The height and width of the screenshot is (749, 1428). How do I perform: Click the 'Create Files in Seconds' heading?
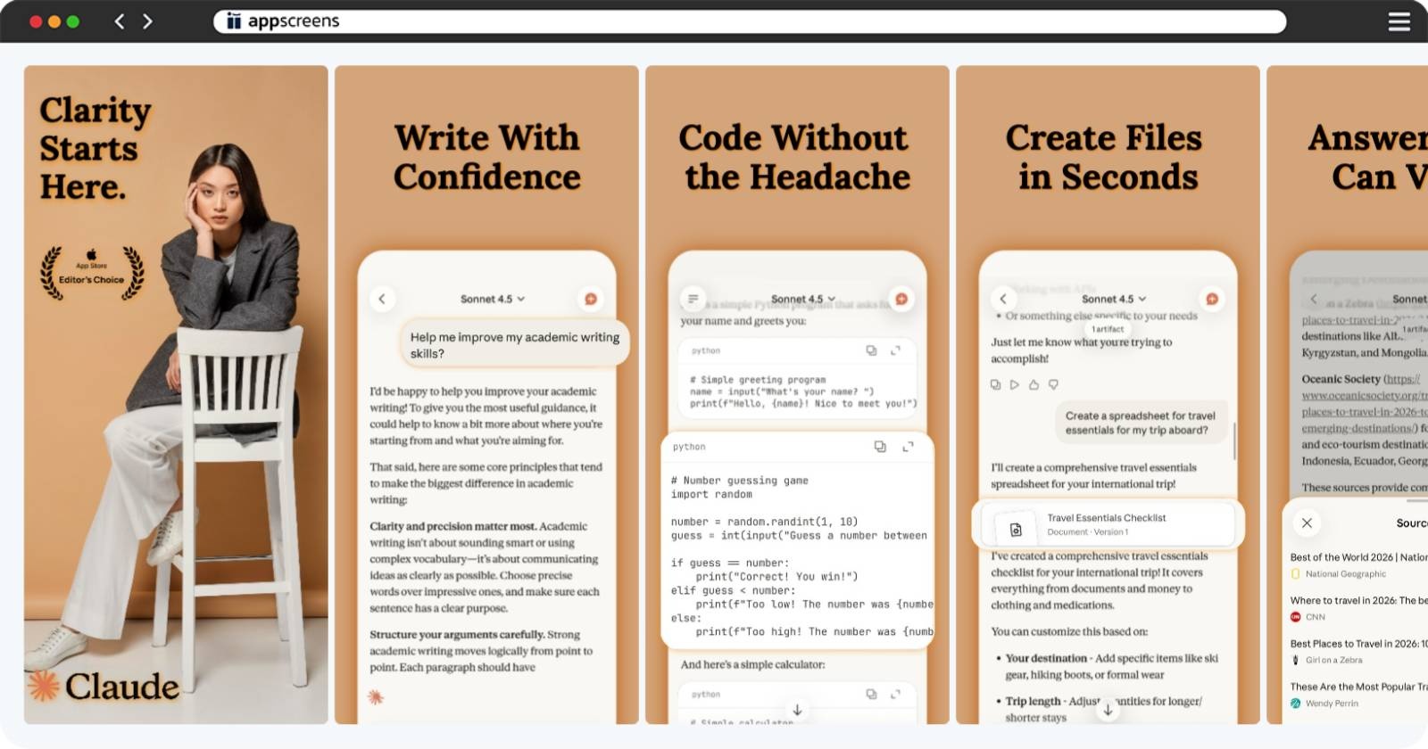point(1105,157)
